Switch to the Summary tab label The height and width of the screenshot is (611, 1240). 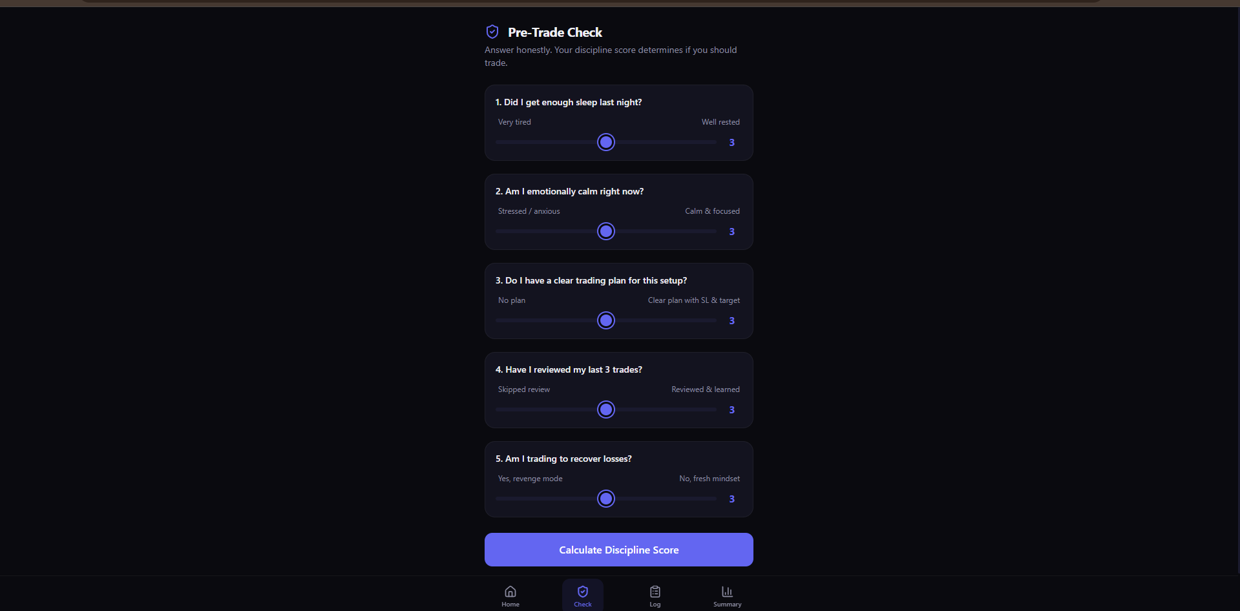coord(728,605)
